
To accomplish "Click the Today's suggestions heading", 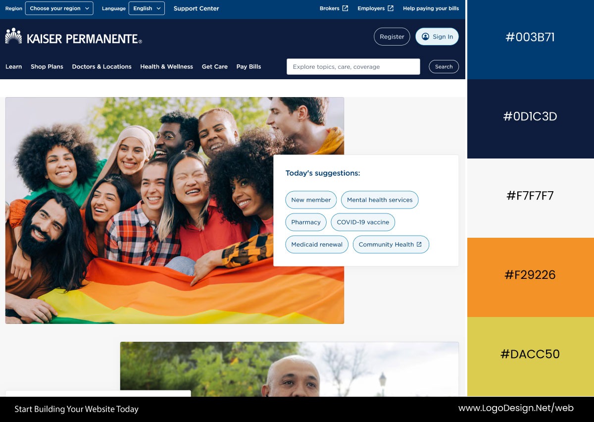I will [323, 173].
